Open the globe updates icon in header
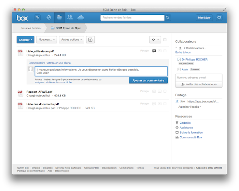The image size is (239, 191). [x=48, y=17]
